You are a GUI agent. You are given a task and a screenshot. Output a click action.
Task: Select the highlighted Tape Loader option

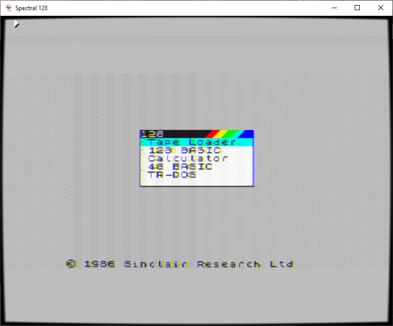click(x=192, y=142)
